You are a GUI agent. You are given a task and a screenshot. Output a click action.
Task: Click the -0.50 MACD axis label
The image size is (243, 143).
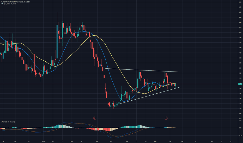coord(240,135)
